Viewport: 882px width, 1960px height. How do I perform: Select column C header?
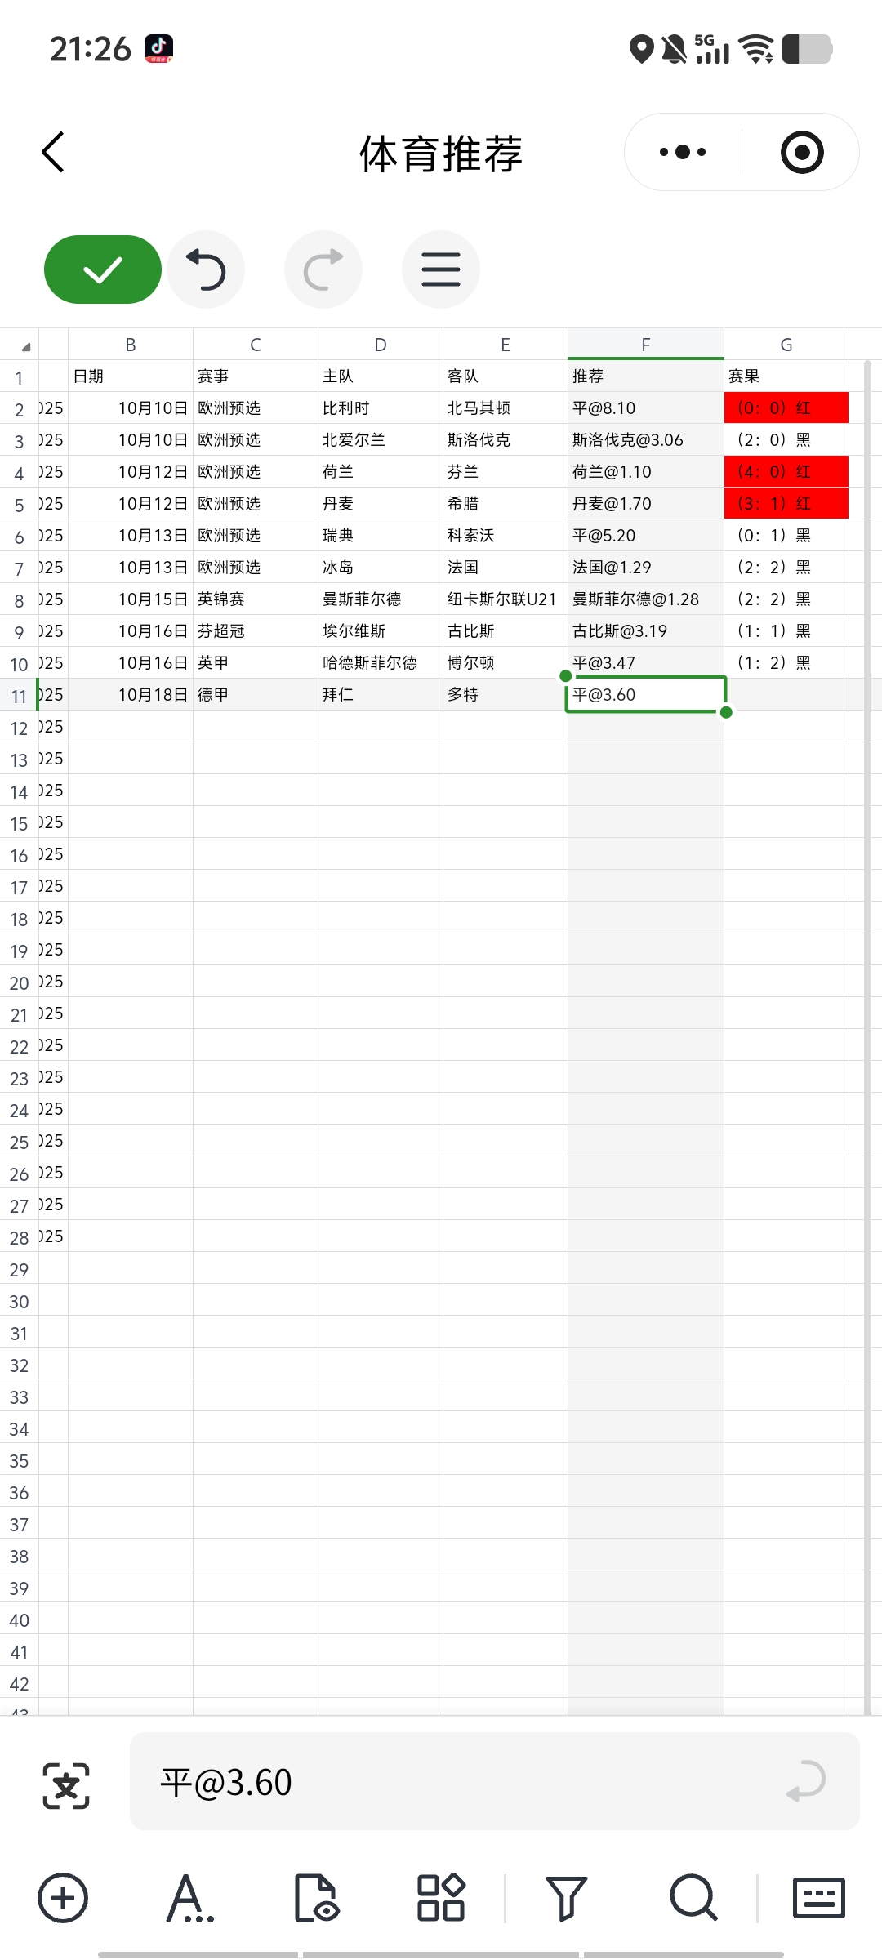(256, 345)
